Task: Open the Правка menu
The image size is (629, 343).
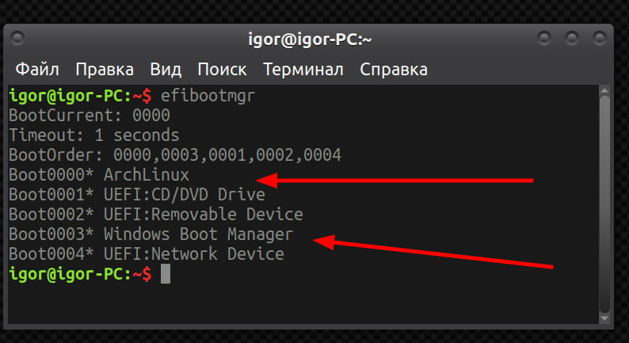Action: [105, 69]
